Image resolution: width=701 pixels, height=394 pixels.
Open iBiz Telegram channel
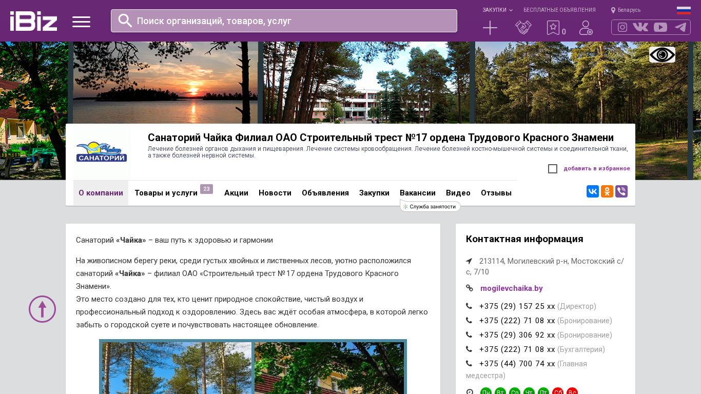[680, 27]
